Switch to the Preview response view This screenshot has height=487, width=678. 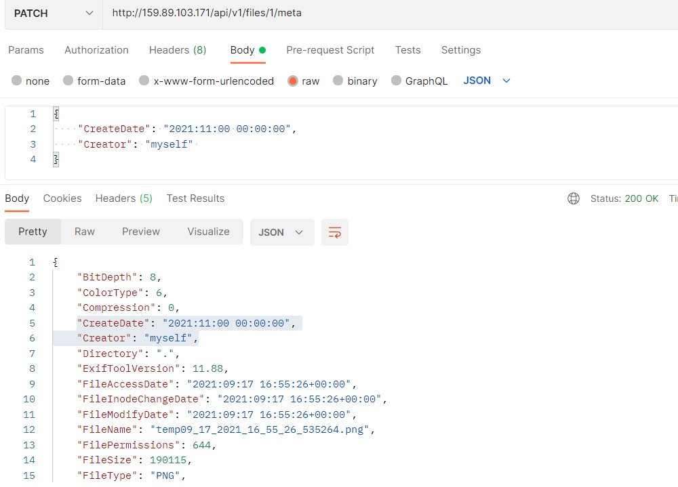pyautogui.click(x=141, y=232)
